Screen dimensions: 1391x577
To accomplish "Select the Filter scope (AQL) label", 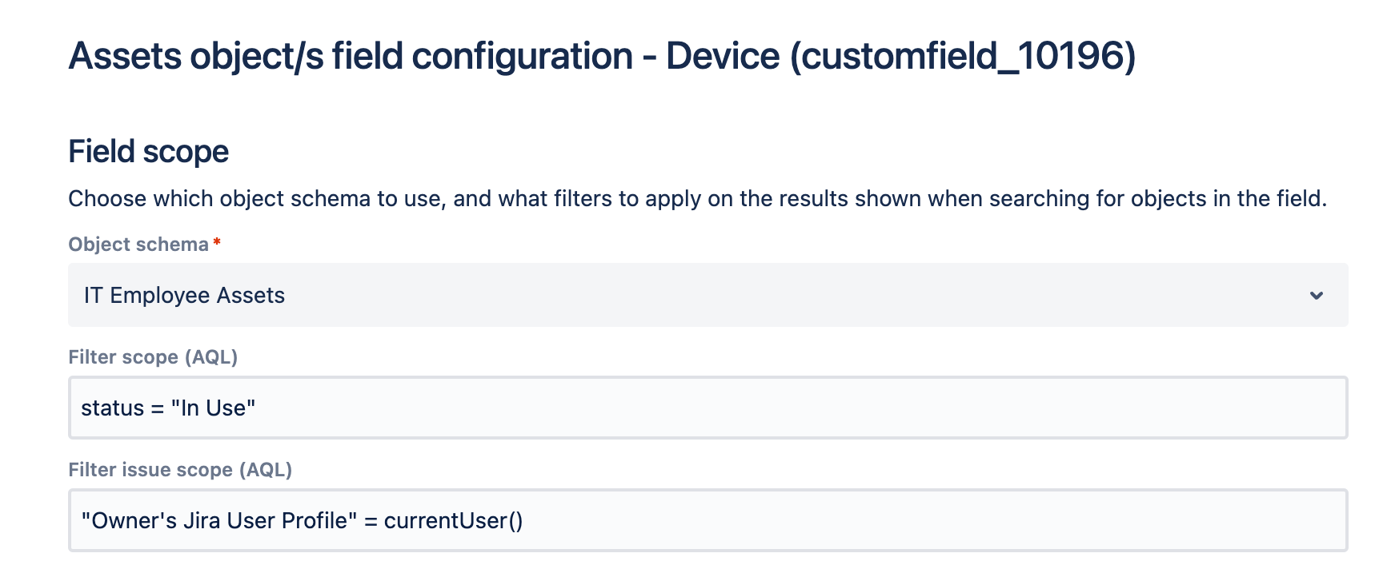I will point(154,357).
